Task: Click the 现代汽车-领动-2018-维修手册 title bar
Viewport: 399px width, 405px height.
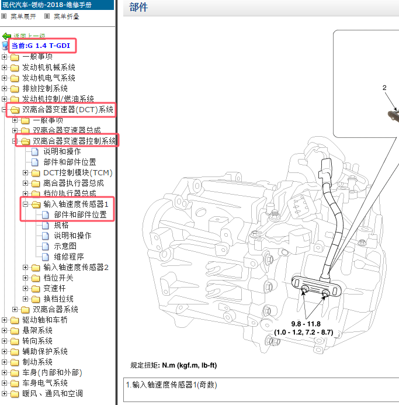Action: [57, 5]
